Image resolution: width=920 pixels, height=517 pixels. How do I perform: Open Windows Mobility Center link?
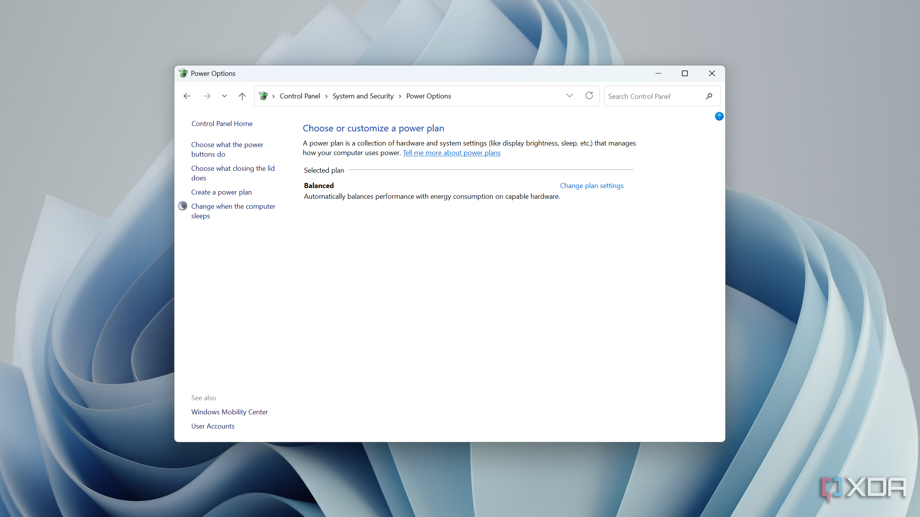tap(230, 412)
